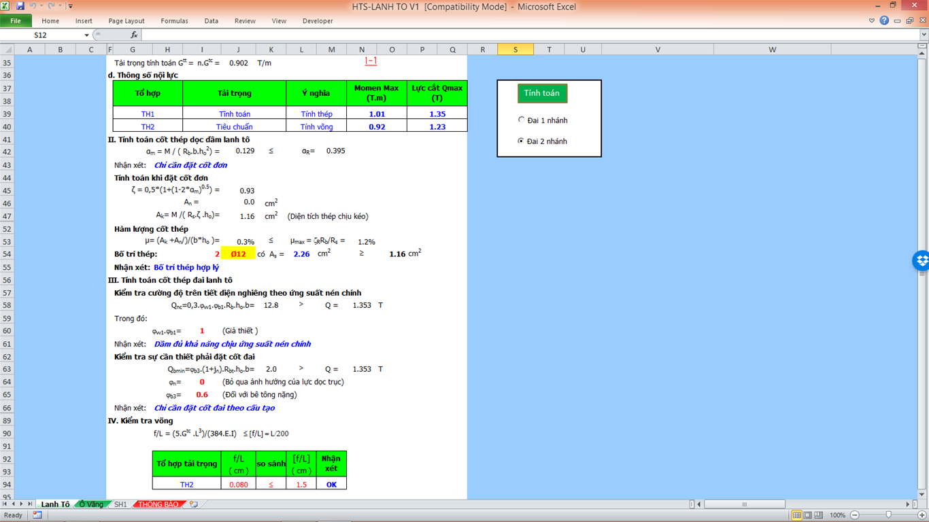This screenshot has height=522, width=929.
Task: Click the Name Box showing S12
Action: 42,35
